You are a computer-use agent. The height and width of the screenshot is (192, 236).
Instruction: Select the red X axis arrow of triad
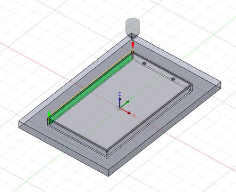click(126, 111)
